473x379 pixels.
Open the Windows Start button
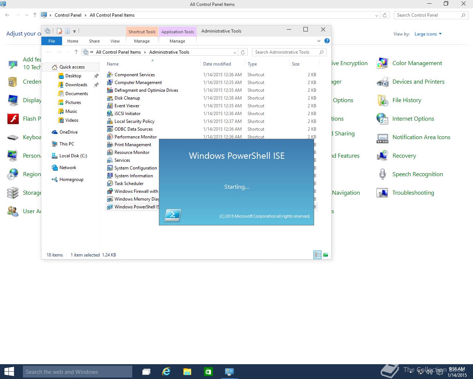pos(9,372)
